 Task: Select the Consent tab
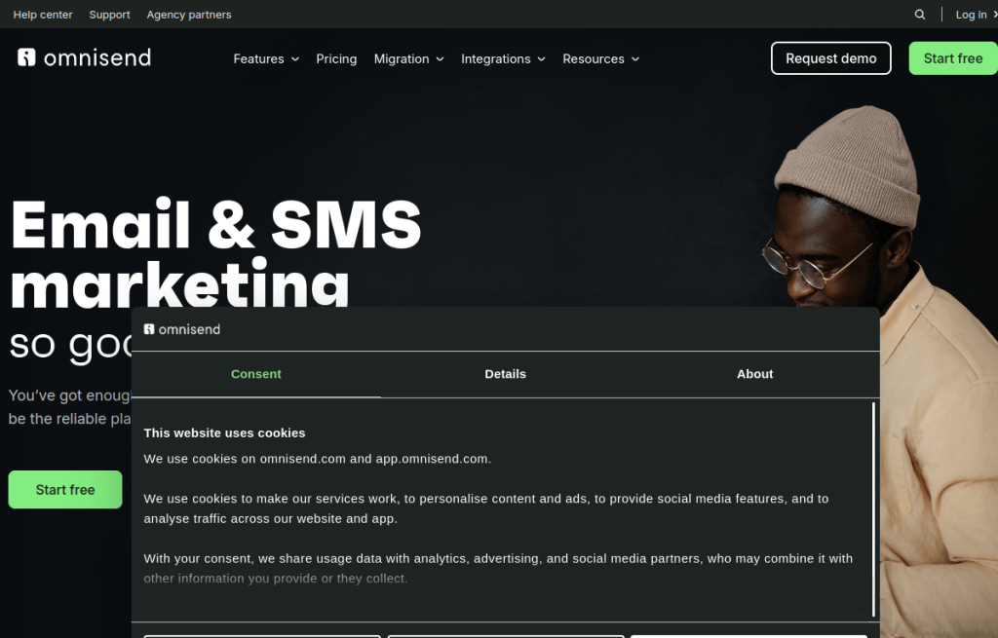(x=256, y=374)
